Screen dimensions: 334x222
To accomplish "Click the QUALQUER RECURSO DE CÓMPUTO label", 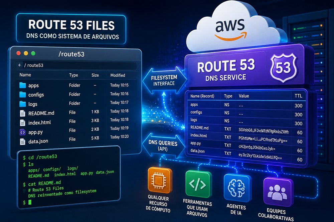I will (x=158, y=204).
